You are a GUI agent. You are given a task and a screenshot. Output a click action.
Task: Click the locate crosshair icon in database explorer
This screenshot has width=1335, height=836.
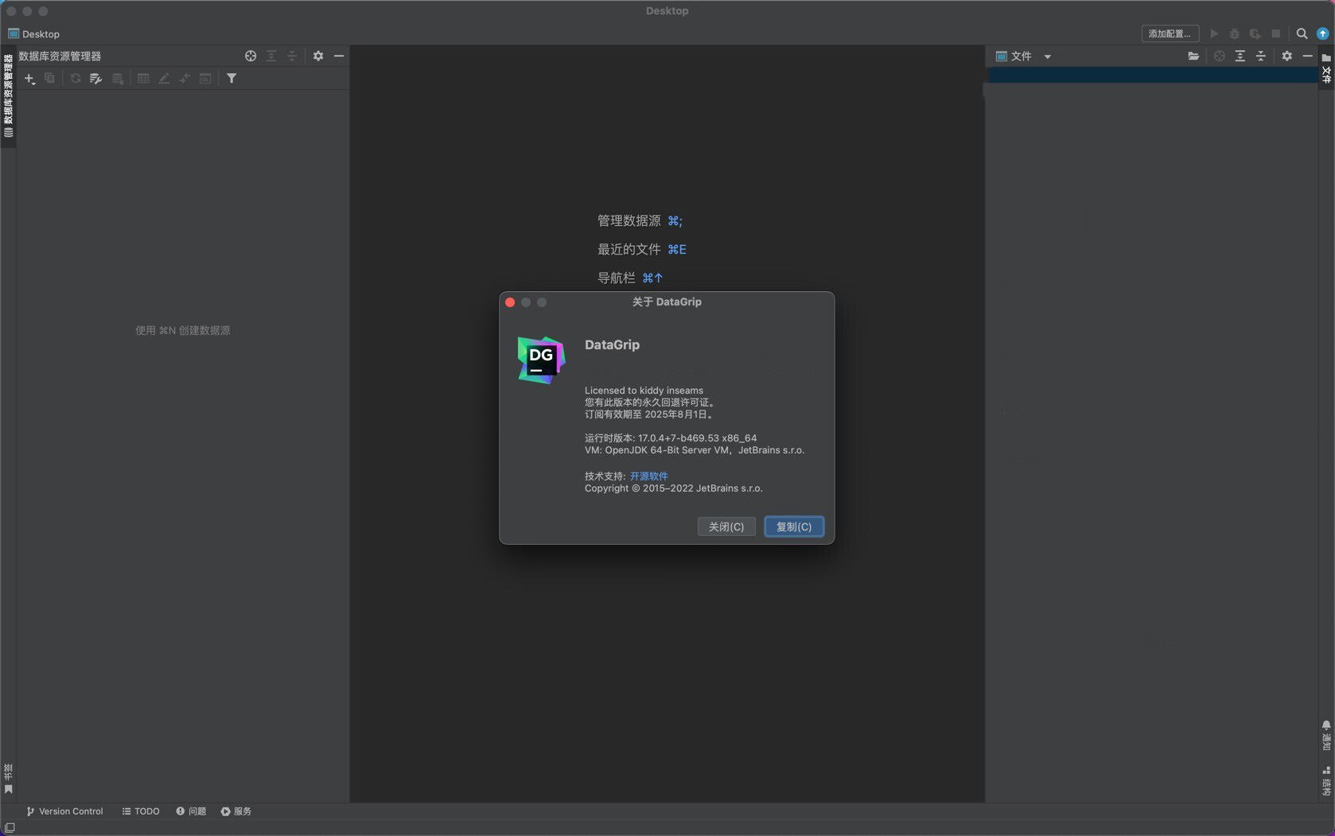click(251, 56)
